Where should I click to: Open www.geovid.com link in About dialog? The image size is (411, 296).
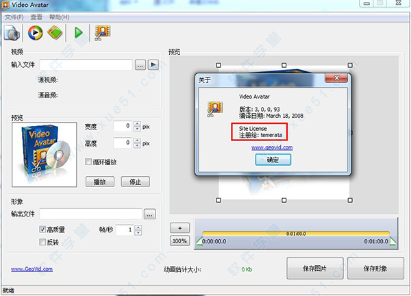pos(272,147)
